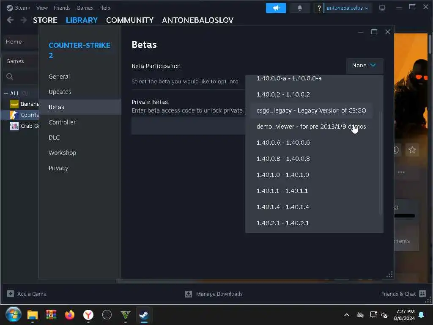
Task: Click Manage Downloads text
Action: pos(219,294)
